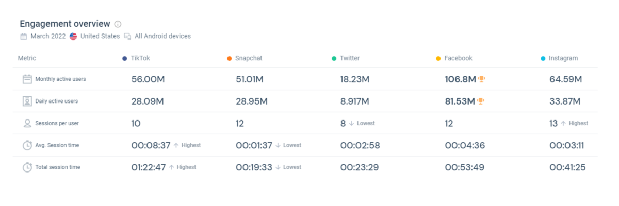Click Twitter's 00:23:29 total session time

click(360, 167)
